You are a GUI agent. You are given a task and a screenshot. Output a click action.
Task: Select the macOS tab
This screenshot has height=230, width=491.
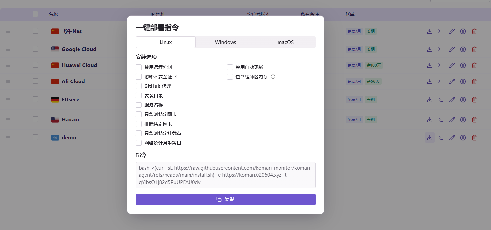[285, 42]
